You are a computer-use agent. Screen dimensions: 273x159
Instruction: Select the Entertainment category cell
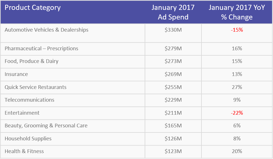tap(22, 113)
